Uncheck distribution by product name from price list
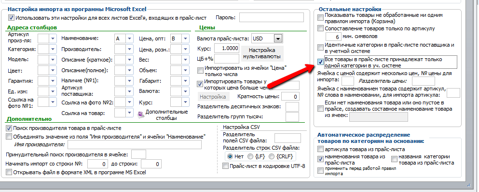 (x=320, y=159)
